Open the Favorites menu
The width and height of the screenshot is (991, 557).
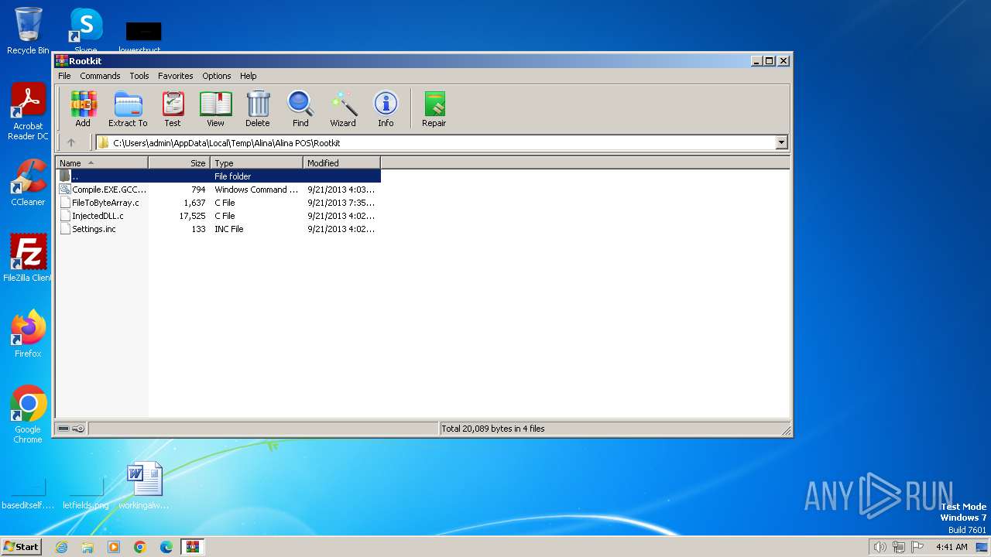176,76
